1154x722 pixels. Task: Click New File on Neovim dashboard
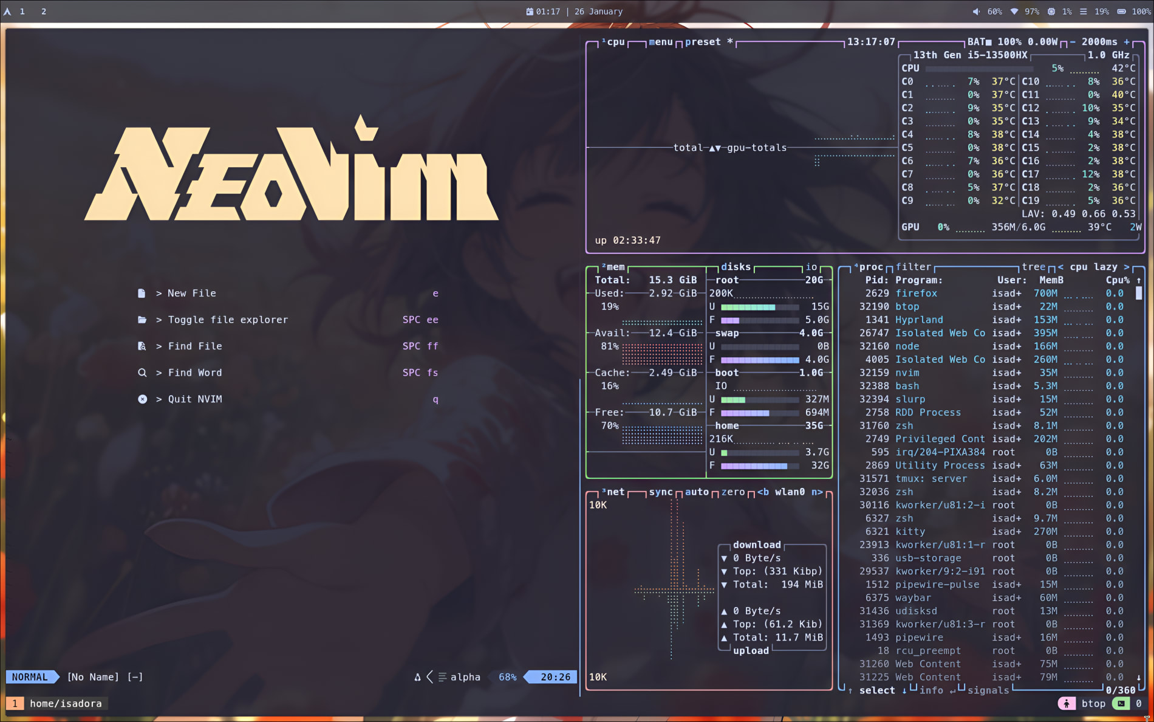(288, 293)
